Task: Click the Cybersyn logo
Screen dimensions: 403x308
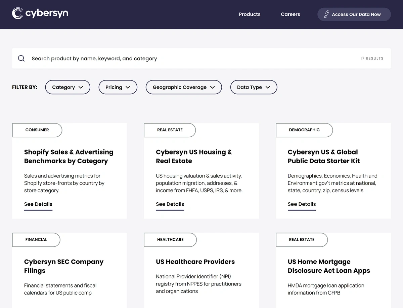Action: (40, 13)
